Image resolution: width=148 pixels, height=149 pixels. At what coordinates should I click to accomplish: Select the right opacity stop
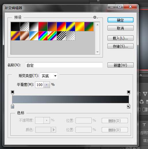point(128,93)
